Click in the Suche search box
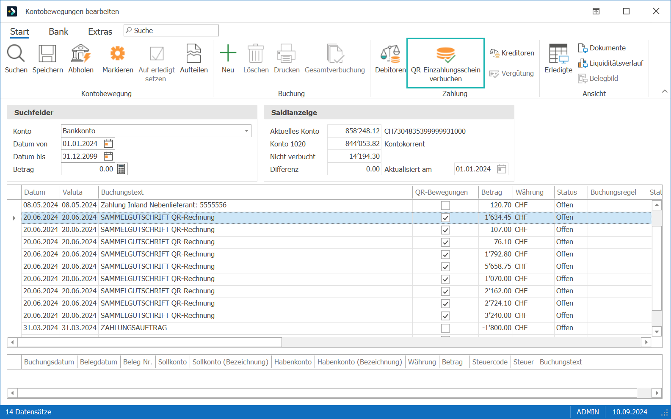 171,30
